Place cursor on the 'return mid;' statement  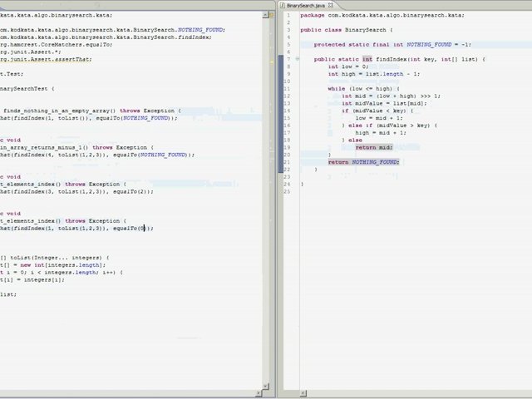[373, 147]
